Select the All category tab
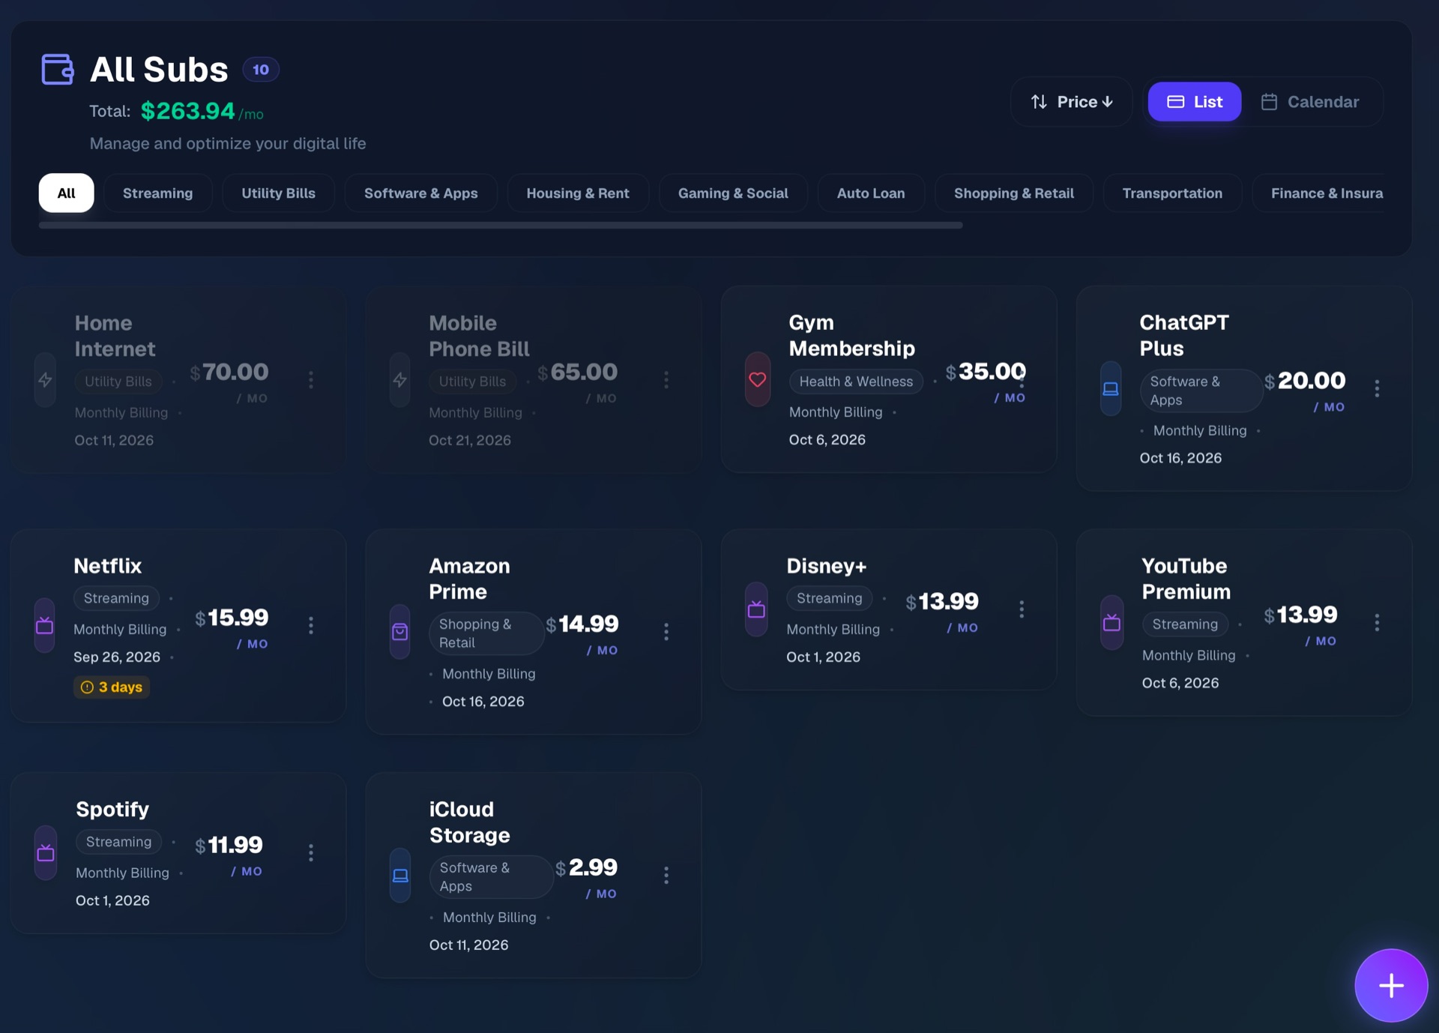Image resolution: width=1439 pixels, height=1033 pixels. coord(67,193)
